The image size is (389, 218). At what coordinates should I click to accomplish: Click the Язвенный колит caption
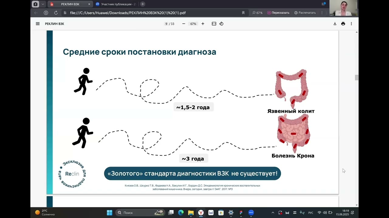(291, 111)
